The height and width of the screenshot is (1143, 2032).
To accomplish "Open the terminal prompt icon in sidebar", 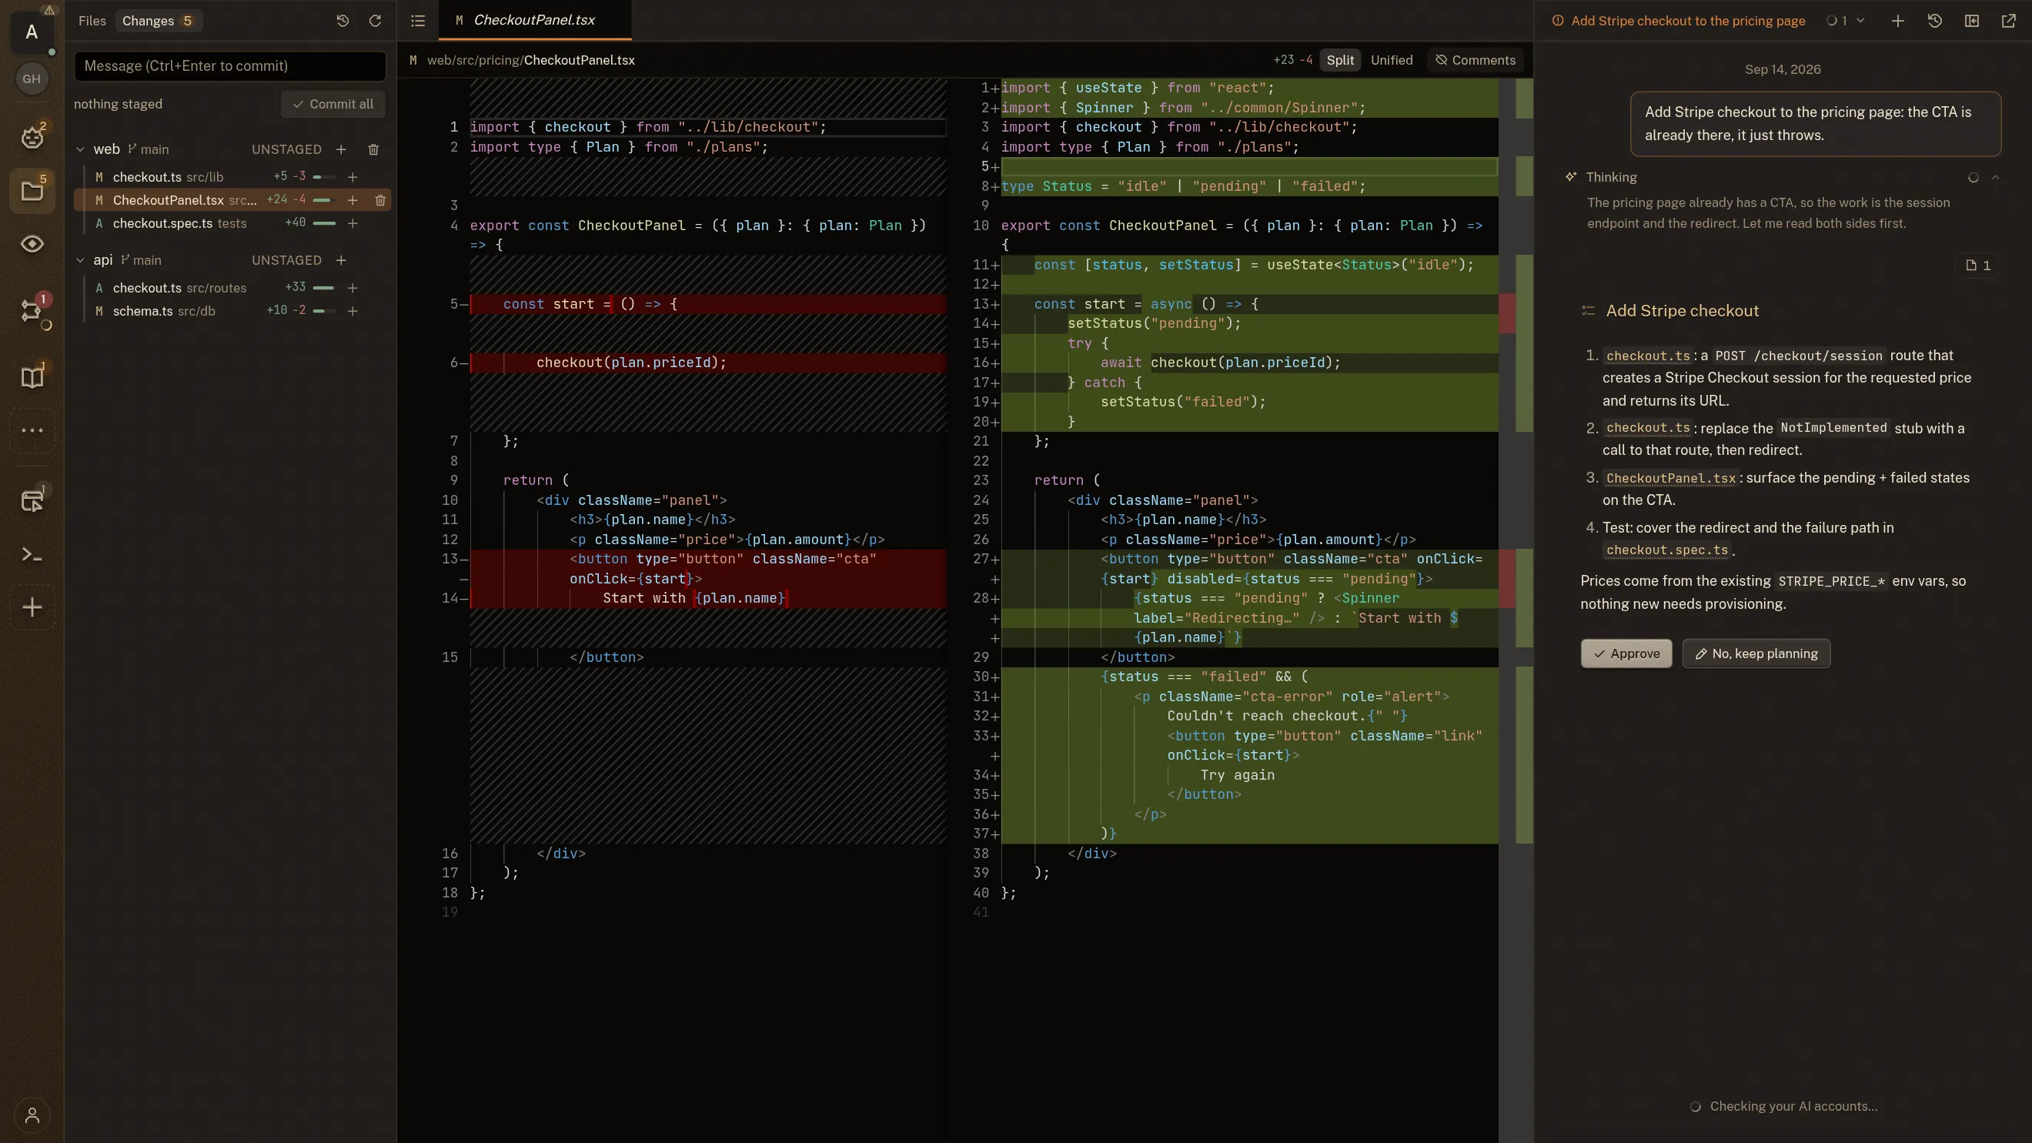I will click(32, 554).
